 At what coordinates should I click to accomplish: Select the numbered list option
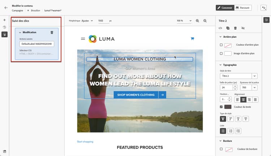(231, 131)
